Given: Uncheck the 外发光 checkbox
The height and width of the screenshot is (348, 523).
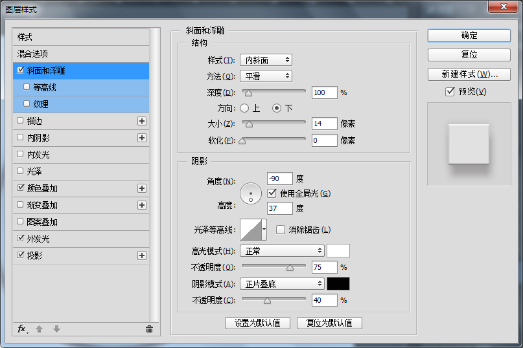Looking at the screenshot, I should [x=21, y=238].
